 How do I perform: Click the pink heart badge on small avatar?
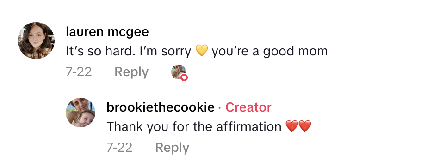[184, 78]
